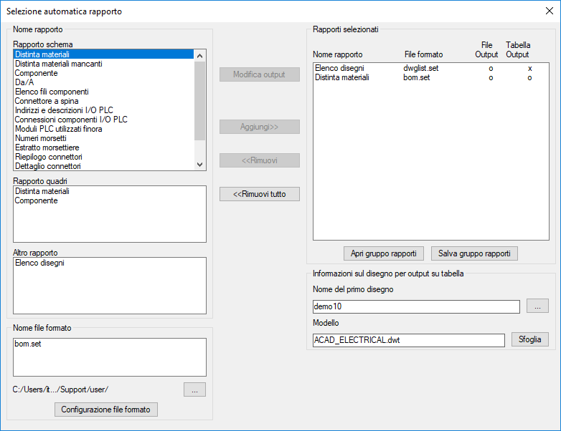Click Rimuovi tutto button
561x431 pixels.
(x=259, y=194)
